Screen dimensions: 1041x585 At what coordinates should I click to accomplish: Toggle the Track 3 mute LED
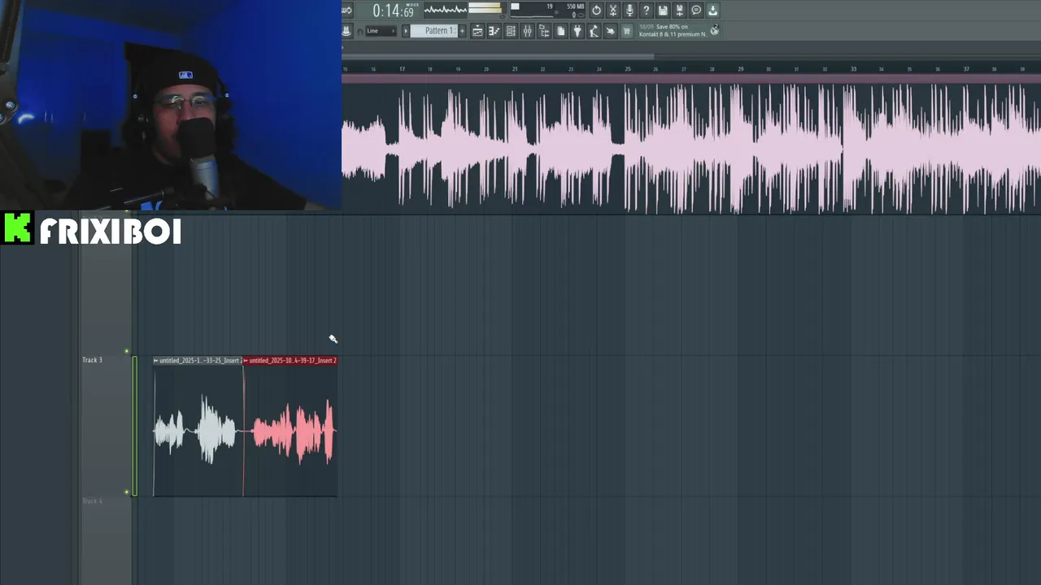click(x=126, y=352)
